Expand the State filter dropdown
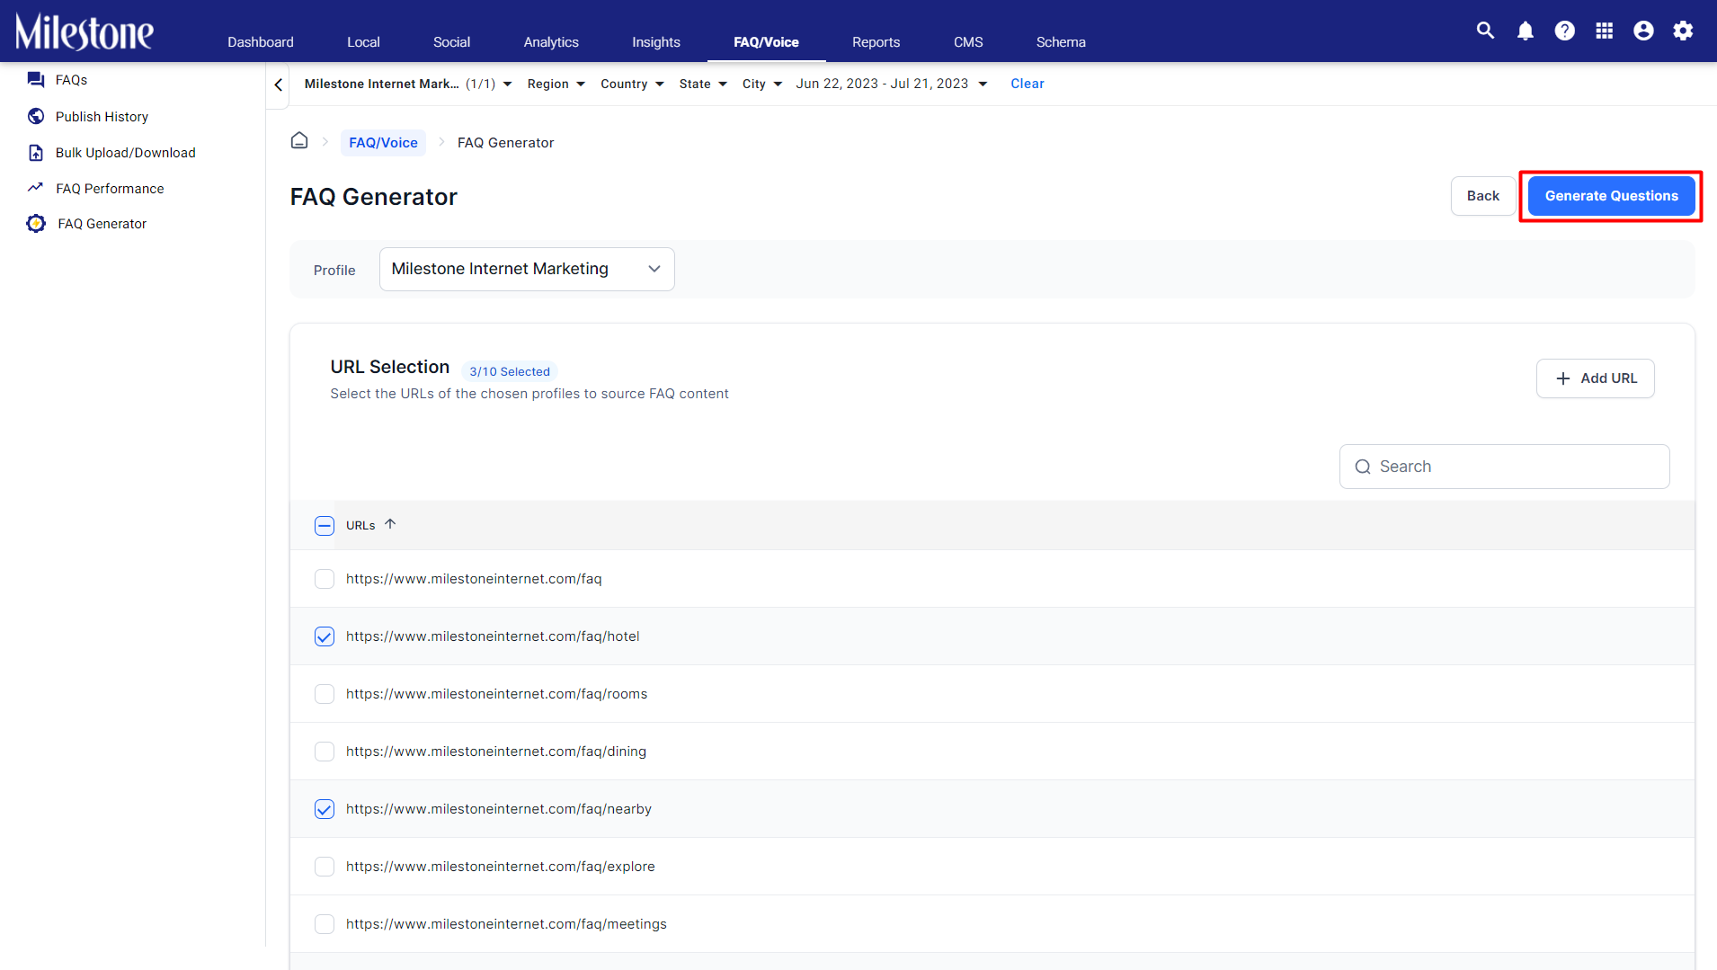1717x970 pixels. point(703,84)
